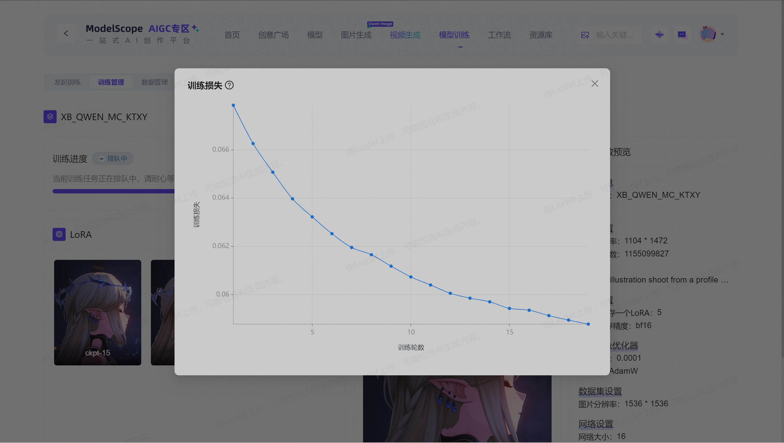Click the chip icon beside LoRA heading

point(59,234)
